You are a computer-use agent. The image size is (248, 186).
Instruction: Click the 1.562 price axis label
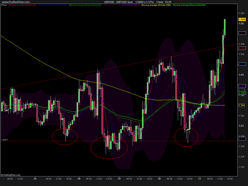pos(242,13)
